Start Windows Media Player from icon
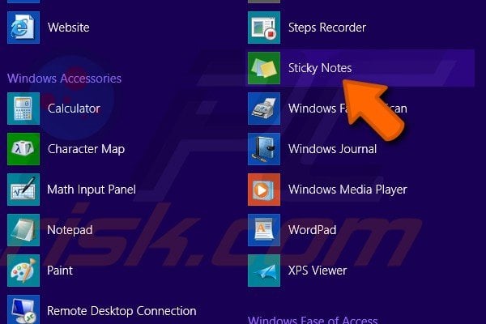The image size is (486, 324). pyautogui.click(x=264, y=190)
